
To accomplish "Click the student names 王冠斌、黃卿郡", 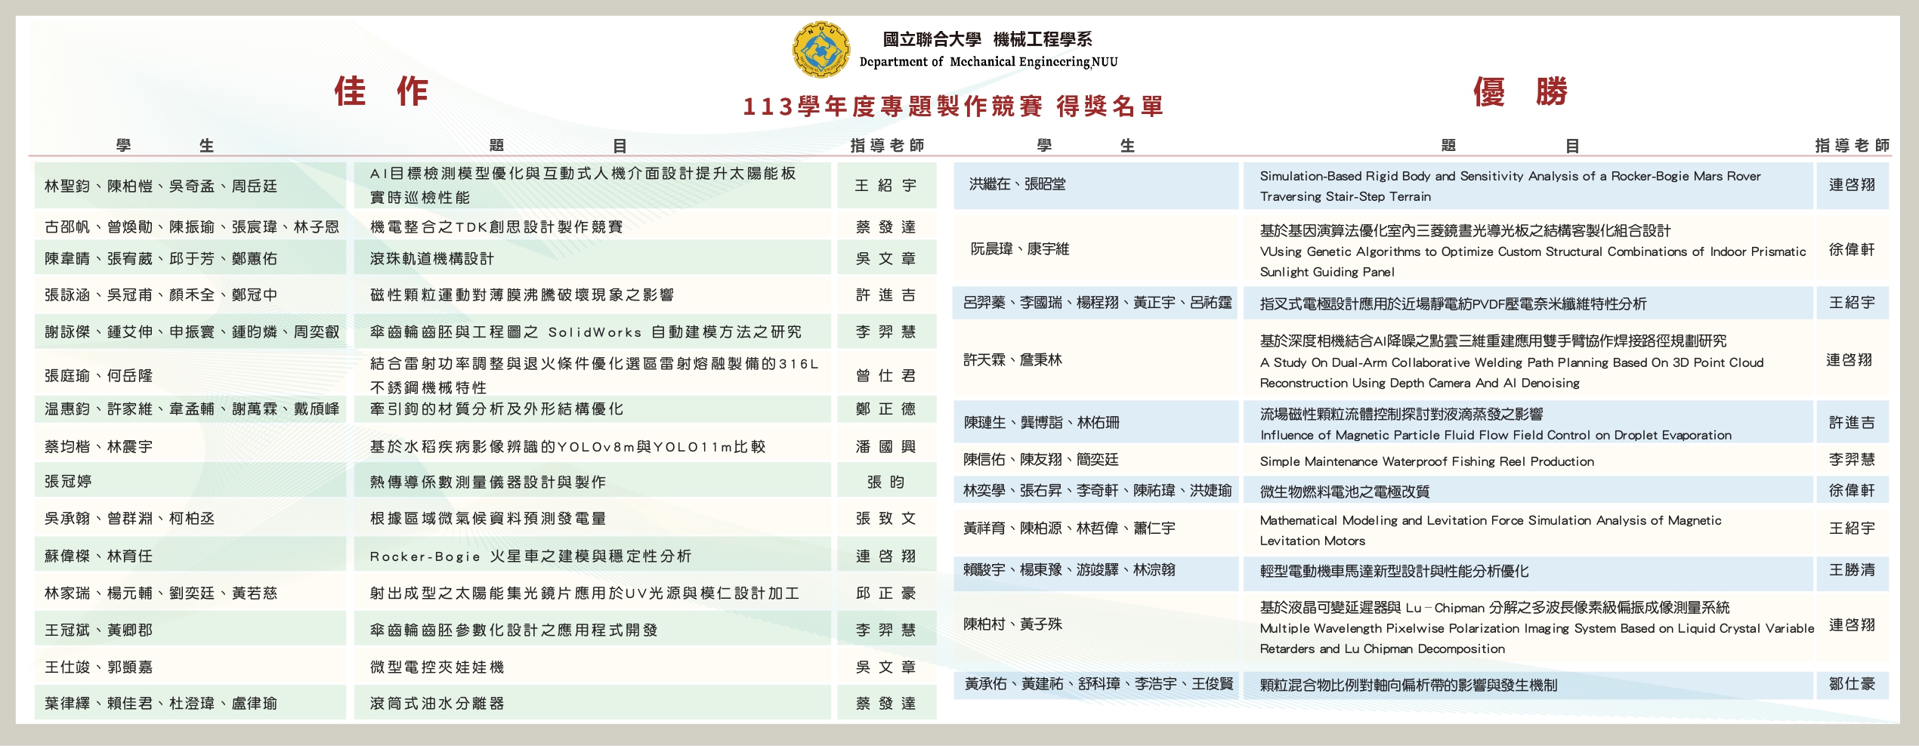I will coord(99,630).
